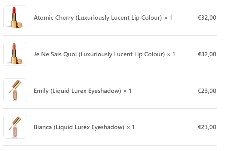Image resolution: width=226 pixels, height=151 pixels.
Task: Click the Emily €23,00 price
Action: [207, 91]
